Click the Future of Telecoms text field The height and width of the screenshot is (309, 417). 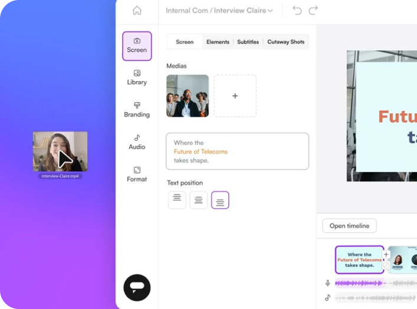point(238,152)
